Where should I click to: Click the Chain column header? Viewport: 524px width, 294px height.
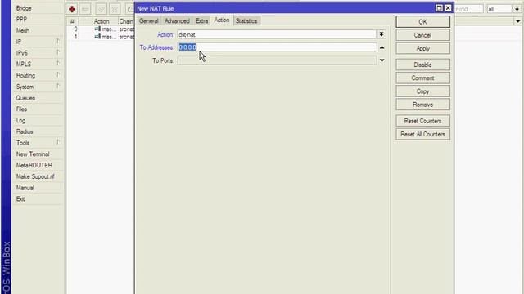(x=126, y=21)
